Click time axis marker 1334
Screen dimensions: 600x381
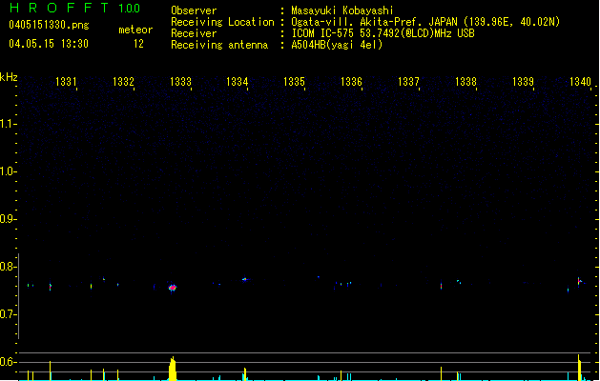pos(238,82)
